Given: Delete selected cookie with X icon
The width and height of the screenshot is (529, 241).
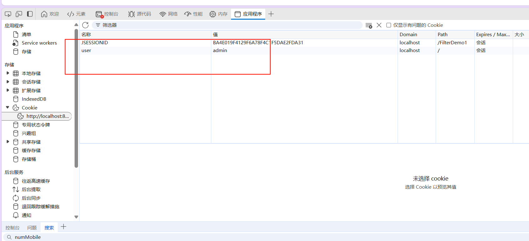Looking at the screenshot, I should (379, 25).
